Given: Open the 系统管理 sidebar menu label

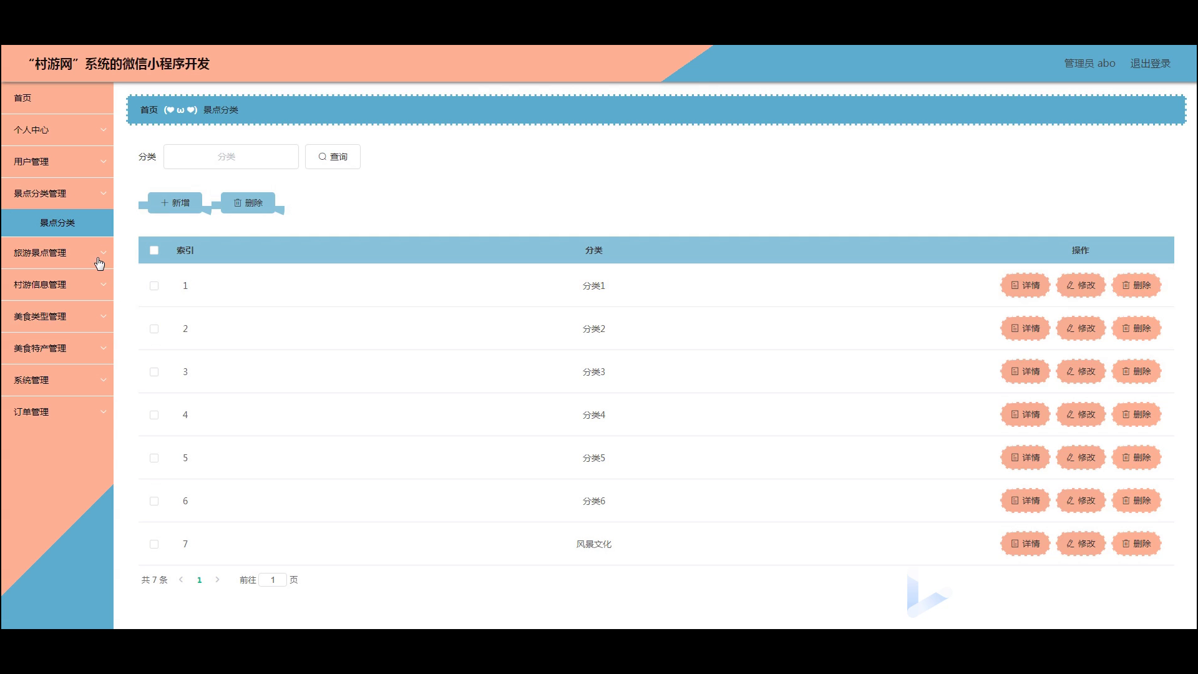Looking at the screenshot, I should pyautogui.click(x=31, y=380).
